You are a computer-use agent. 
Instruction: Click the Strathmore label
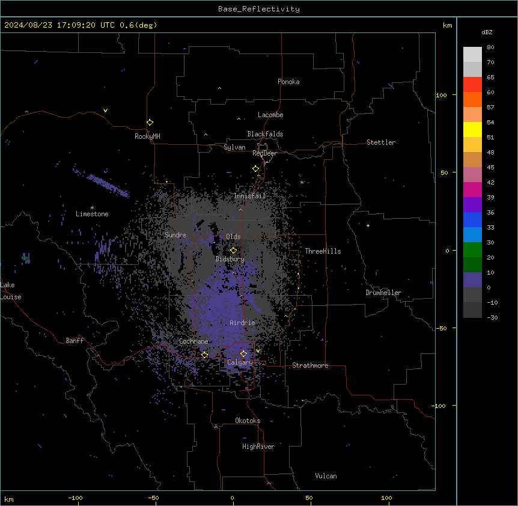click(x=310, y=365)
